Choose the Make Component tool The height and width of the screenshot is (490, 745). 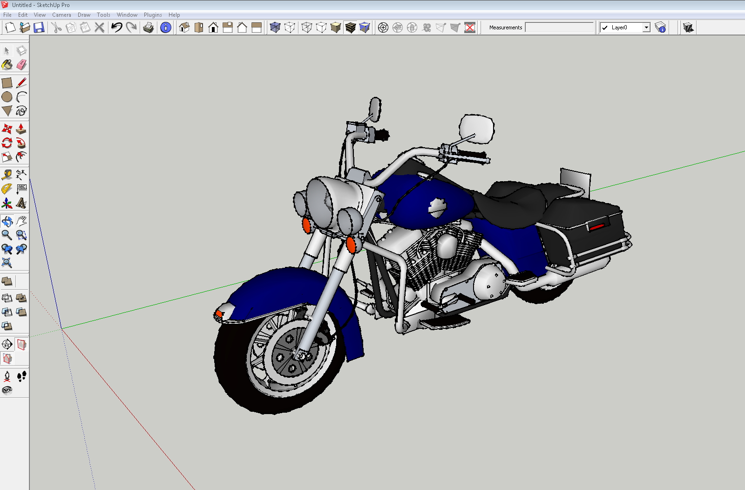(21, 50)
